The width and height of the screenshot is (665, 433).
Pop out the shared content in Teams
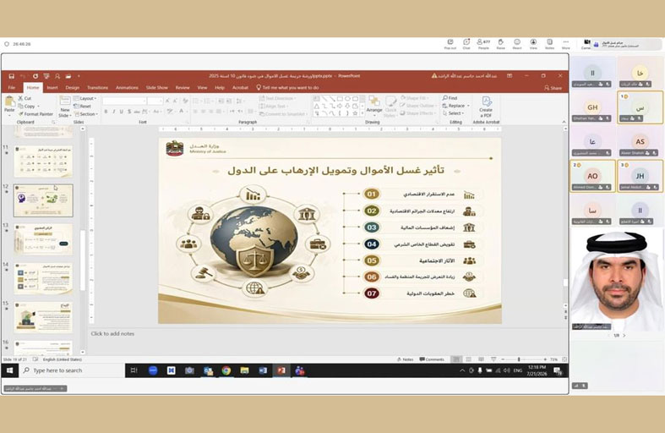click(x=450, y=44)
